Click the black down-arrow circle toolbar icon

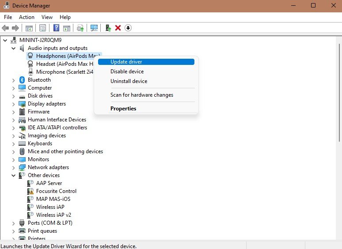[x=128, y=28]
